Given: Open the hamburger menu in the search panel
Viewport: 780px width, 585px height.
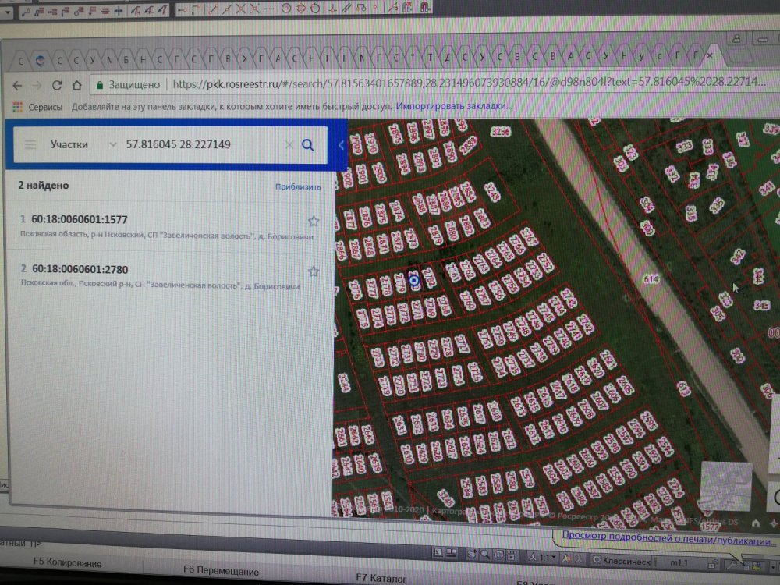Looking at the screenshot, I should point(30,144).
